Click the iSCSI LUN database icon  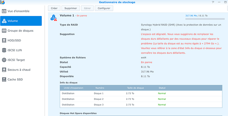[4, 50]
